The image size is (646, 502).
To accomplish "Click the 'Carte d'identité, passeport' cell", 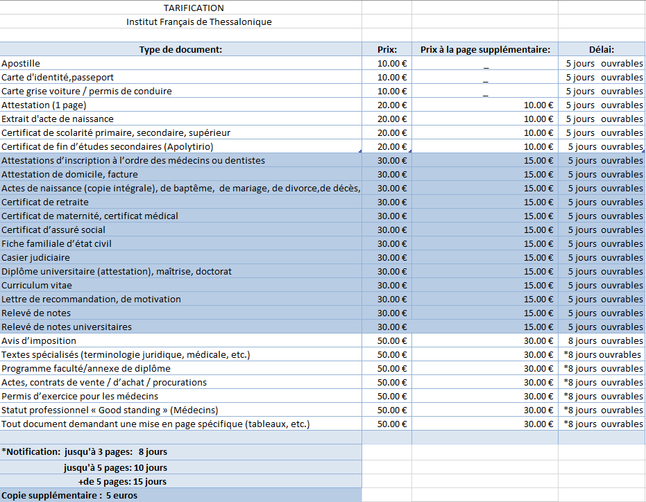I will tap(58, 77).
